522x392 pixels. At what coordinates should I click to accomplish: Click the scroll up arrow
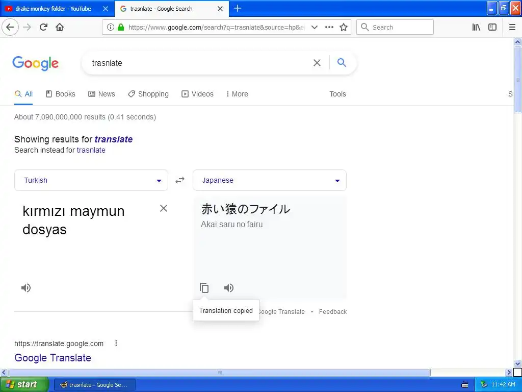pos(518,42)
